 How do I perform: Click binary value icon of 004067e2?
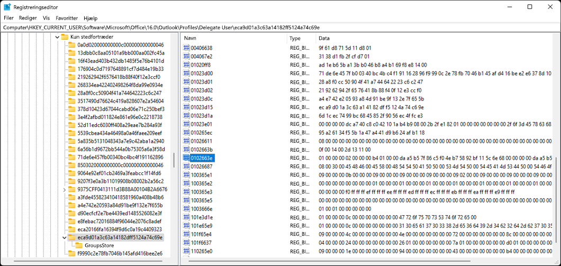[x=186, y=56]
